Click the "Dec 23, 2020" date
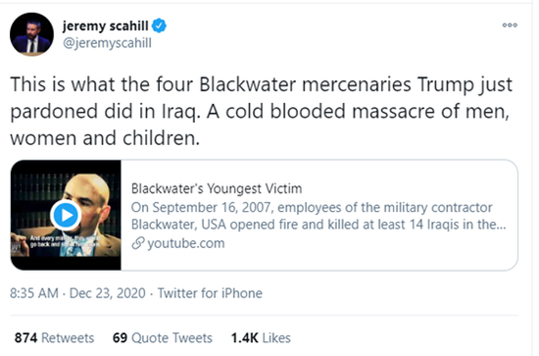Image resolution: width=539 pixels, height=356 pixels. pyautogui.click(x=107, y=293)
